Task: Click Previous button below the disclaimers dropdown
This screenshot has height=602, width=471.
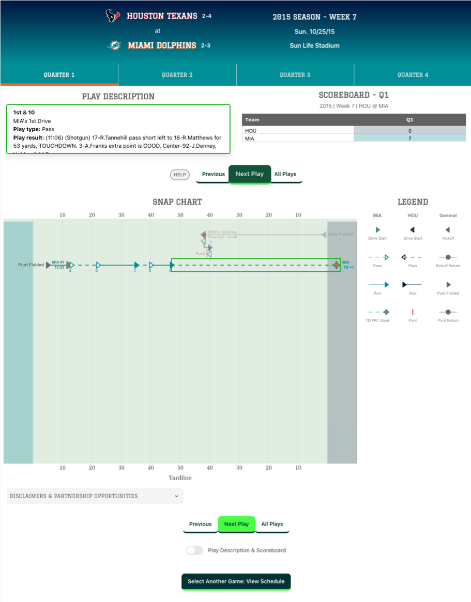Action: pyautogui.click(x=200, y=524)
